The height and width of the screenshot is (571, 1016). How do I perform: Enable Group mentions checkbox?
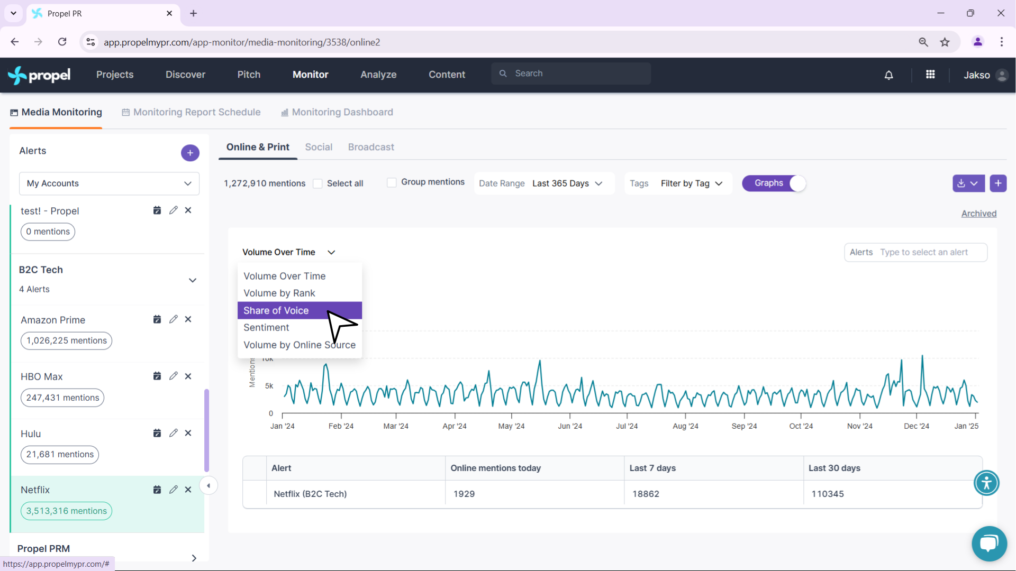392,182
